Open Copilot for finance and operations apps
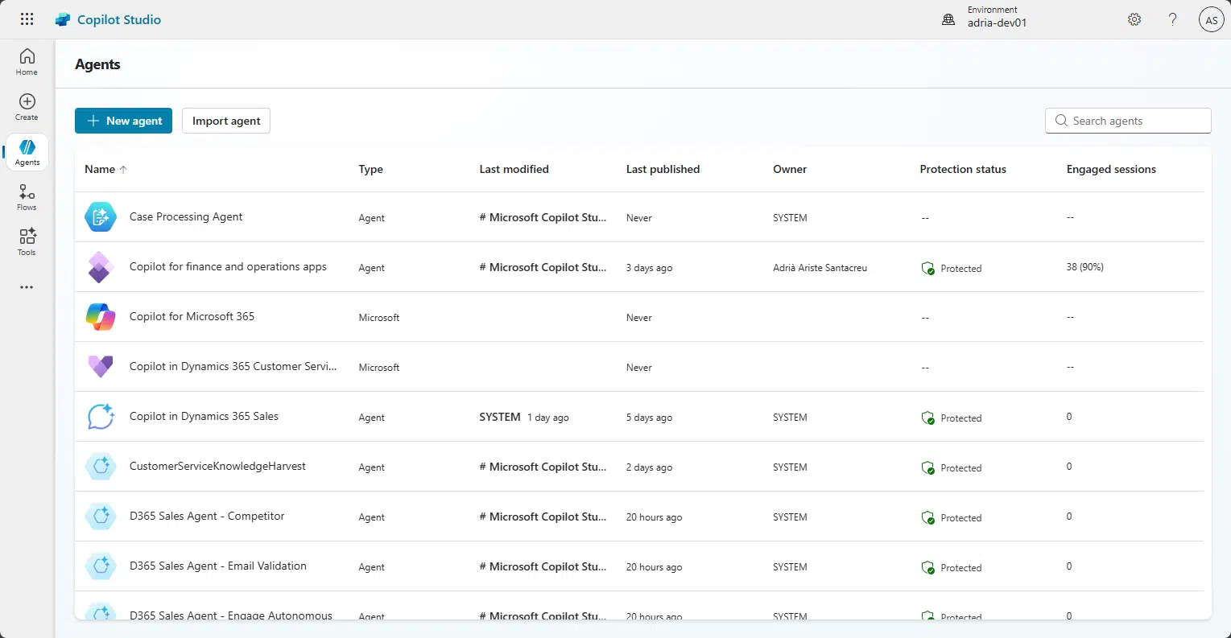This screenshot has height=638, width=1231. click(228, 267)
